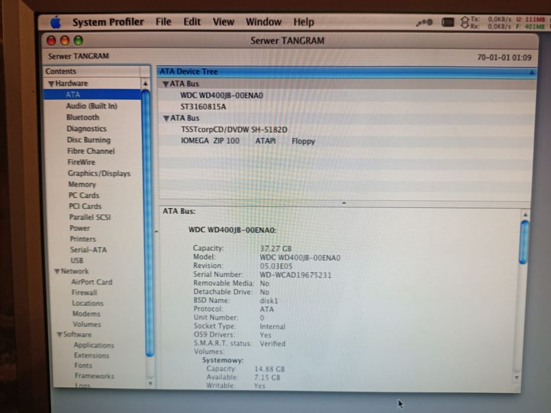Select Applications under Software

coord(94,345)
